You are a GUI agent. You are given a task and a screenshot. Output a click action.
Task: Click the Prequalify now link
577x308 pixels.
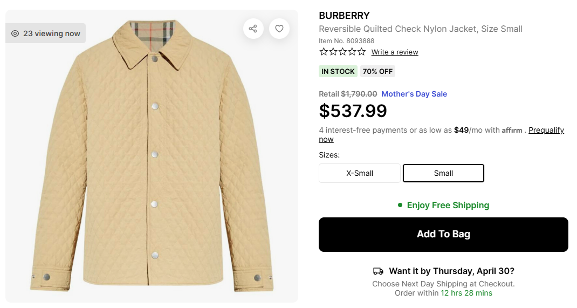pyautogui.click(x=546, y=130)
